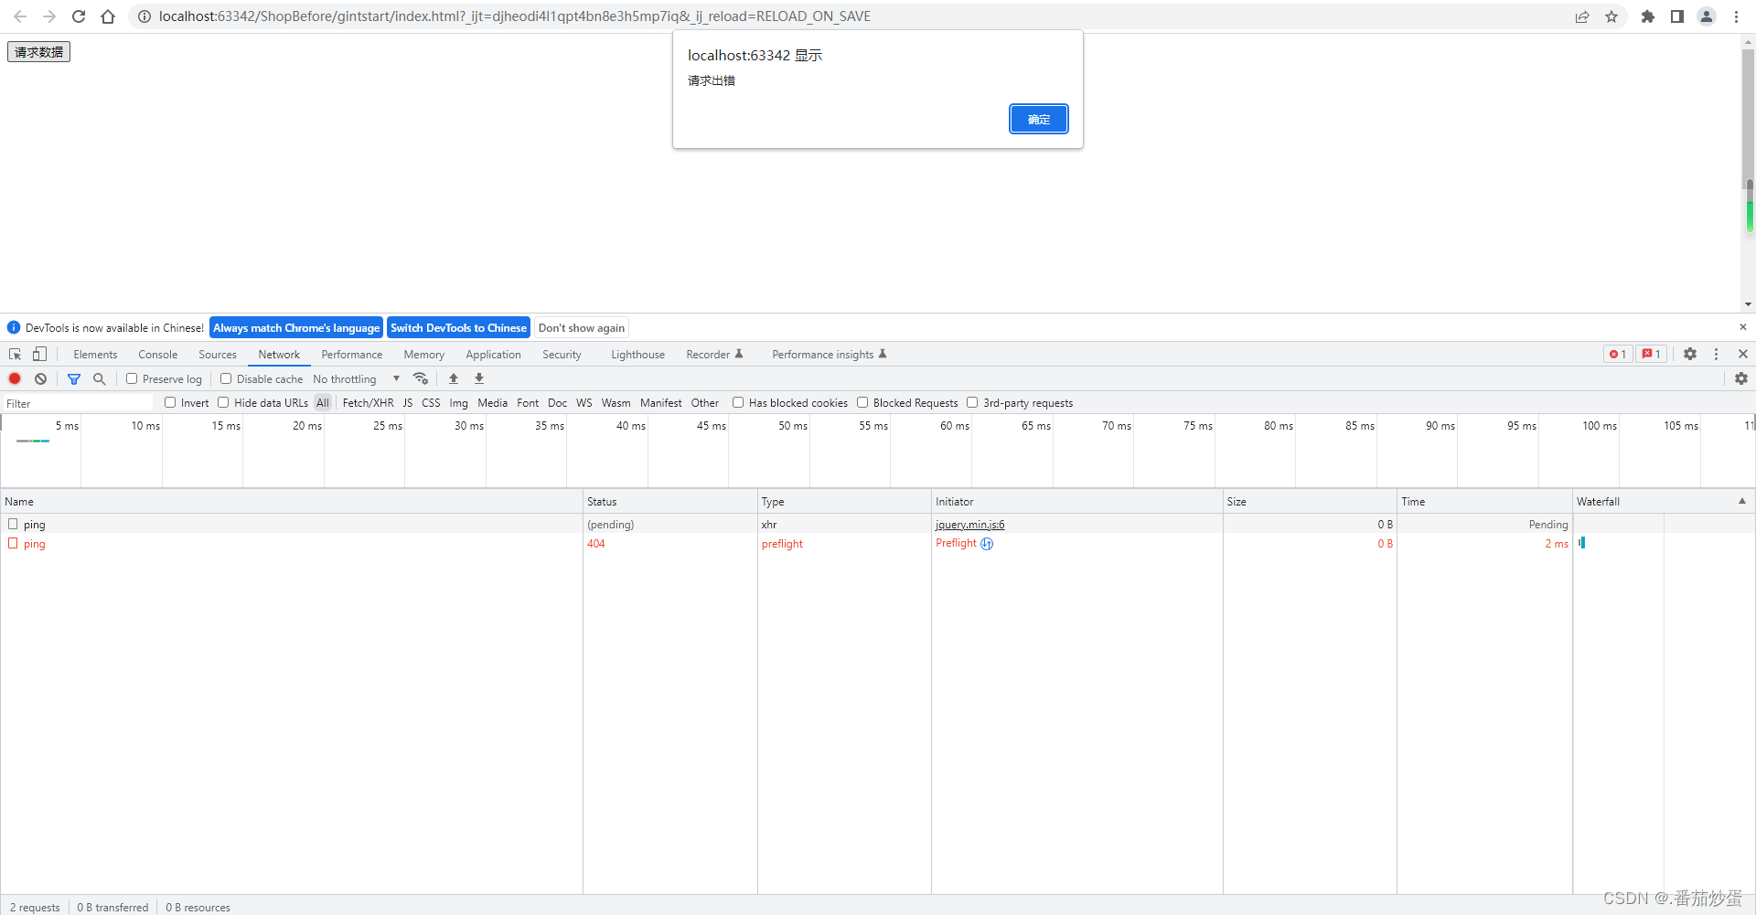Open the No throttling dropdown
Image resolution: width=1756 pixels, height=915 pixels.
(357, 378)
